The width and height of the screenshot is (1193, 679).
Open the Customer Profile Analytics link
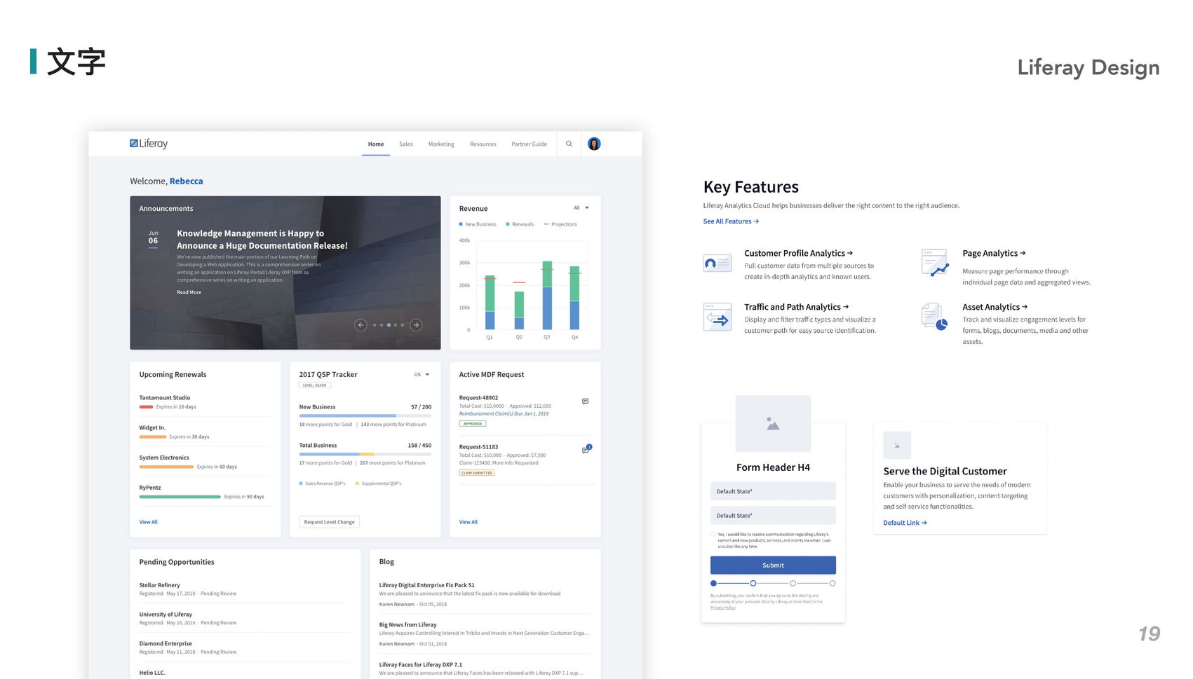coord(798,254)
